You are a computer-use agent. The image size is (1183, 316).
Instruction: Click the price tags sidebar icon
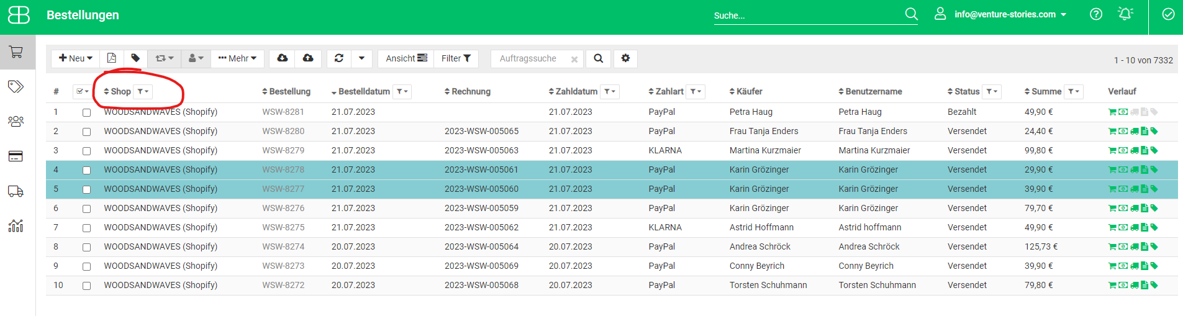(x=16, y=86)
